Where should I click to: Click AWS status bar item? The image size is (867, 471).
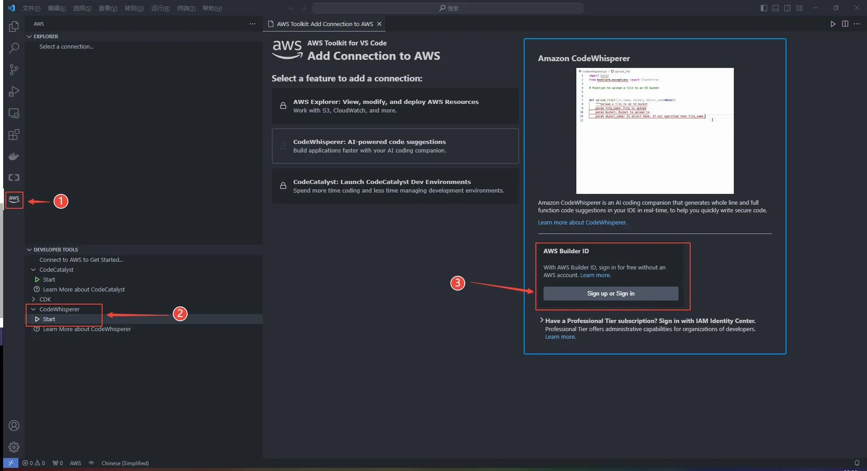point(75,463)
